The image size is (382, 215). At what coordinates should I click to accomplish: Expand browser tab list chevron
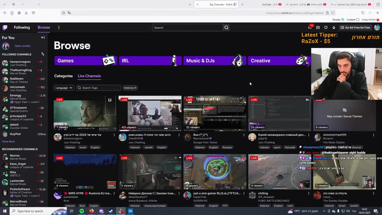click(39, 4)
